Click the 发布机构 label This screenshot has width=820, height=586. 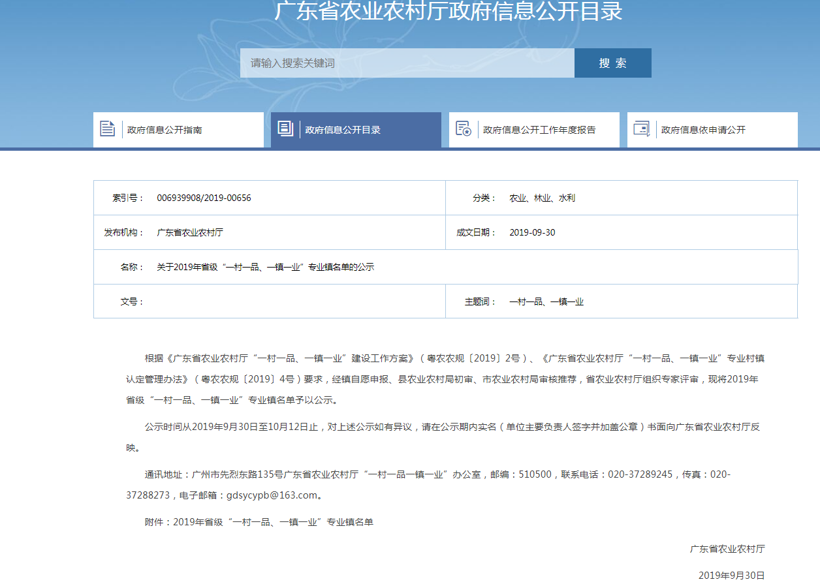[124, 232]
